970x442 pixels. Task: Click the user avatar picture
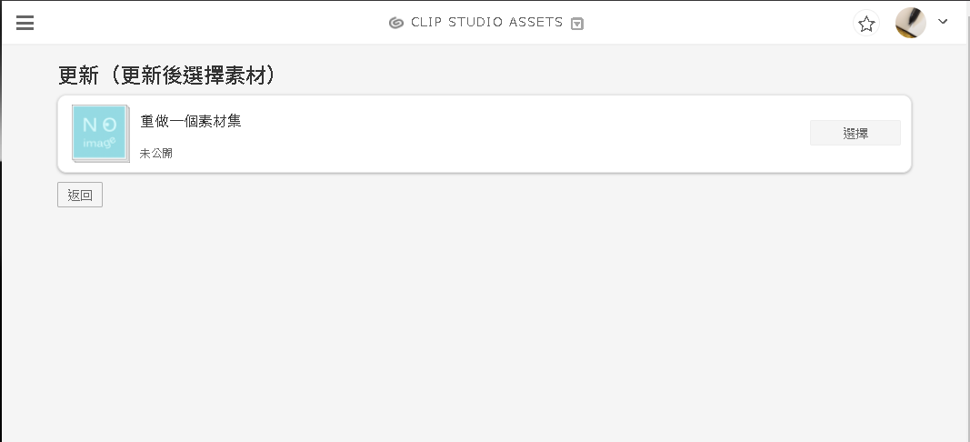click(911, 23)
